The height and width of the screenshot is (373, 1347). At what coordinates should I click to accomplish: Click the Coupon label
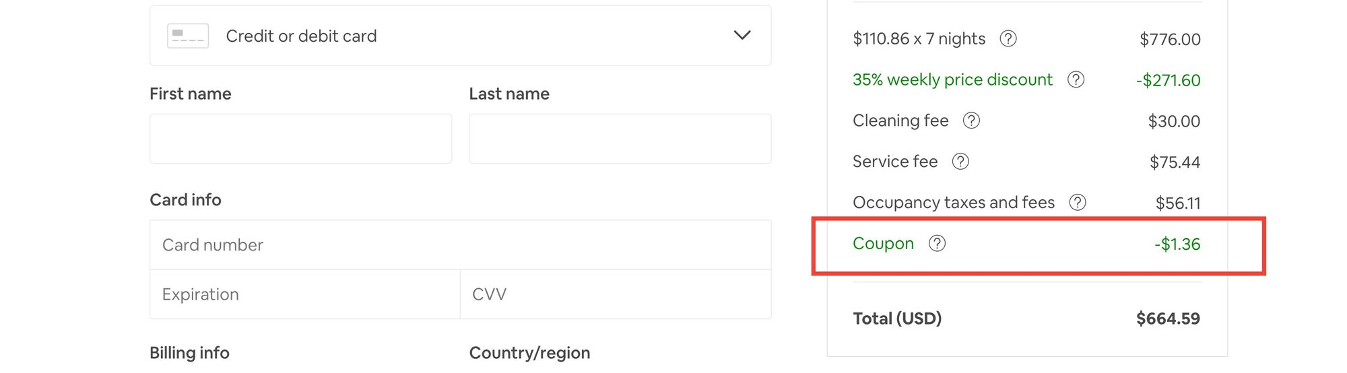click(883, 243)
